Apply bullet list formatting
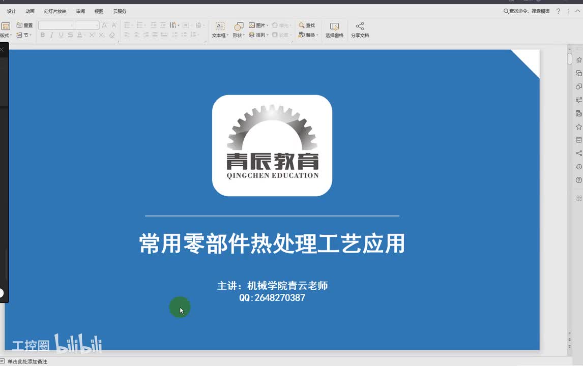Screen dimensions: 583x366 128,25
